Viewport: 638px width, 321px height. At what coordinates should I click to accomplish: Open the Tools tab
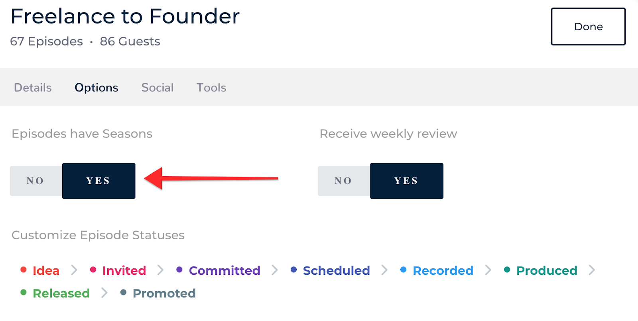point(211,88)
